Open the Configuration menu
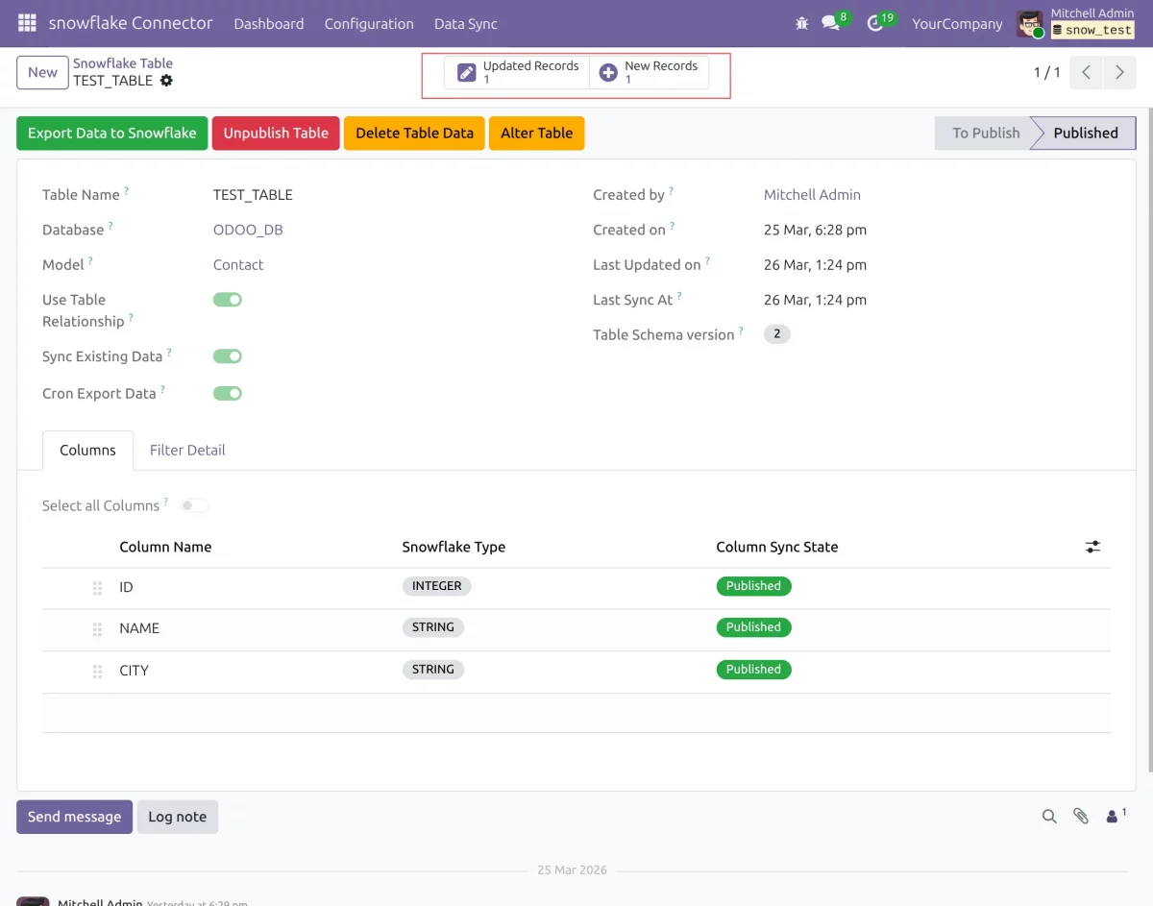The width and height of the screenshot is (1153, 906). click(x=369, y=24)
